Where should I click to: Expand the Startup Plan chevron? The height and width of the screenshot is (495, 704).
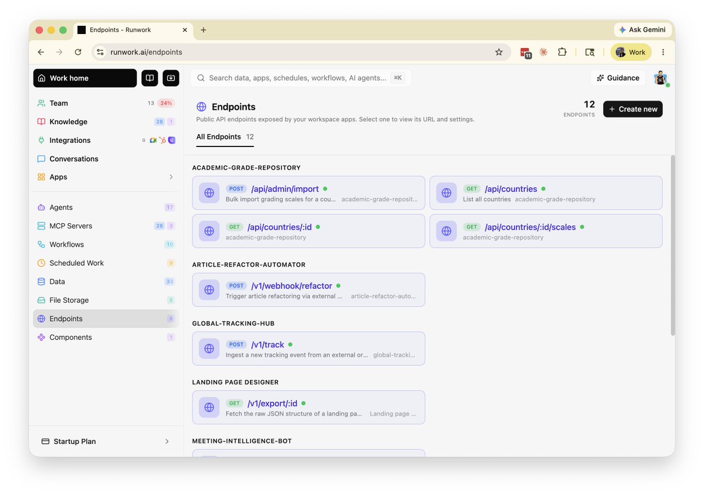(x=167, y=442)
